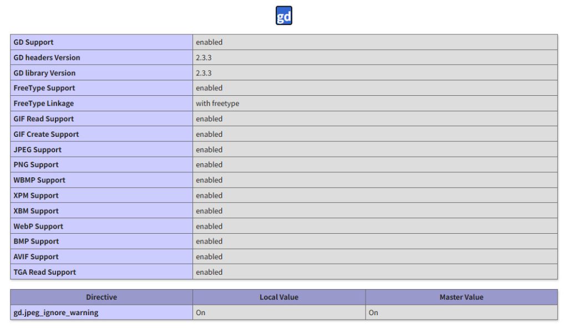This screenshot has width=568, height=329.
Task: Click the Local Value "On" for gd.jpeg_ignore_warning
Action: 201,313
